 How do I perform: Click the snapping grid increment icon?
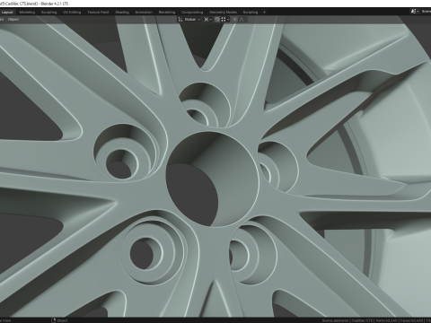(224, 20)
